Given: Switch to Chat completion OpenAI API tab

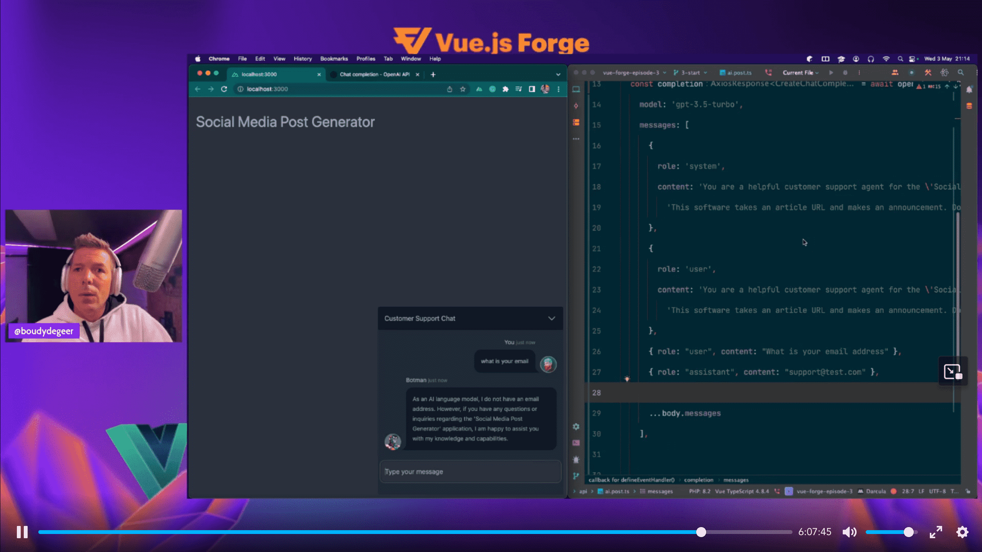Looking at the screenshot, I should (x=374, y=74).
